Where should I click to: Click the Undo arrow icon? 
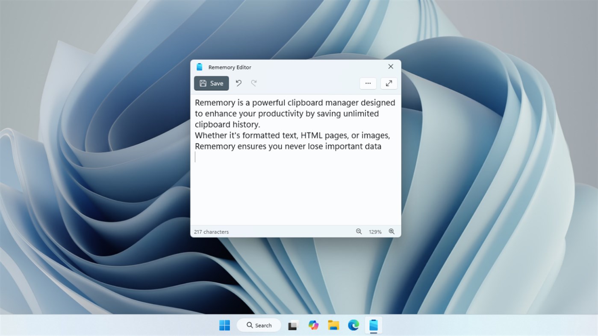click(239, 83)
